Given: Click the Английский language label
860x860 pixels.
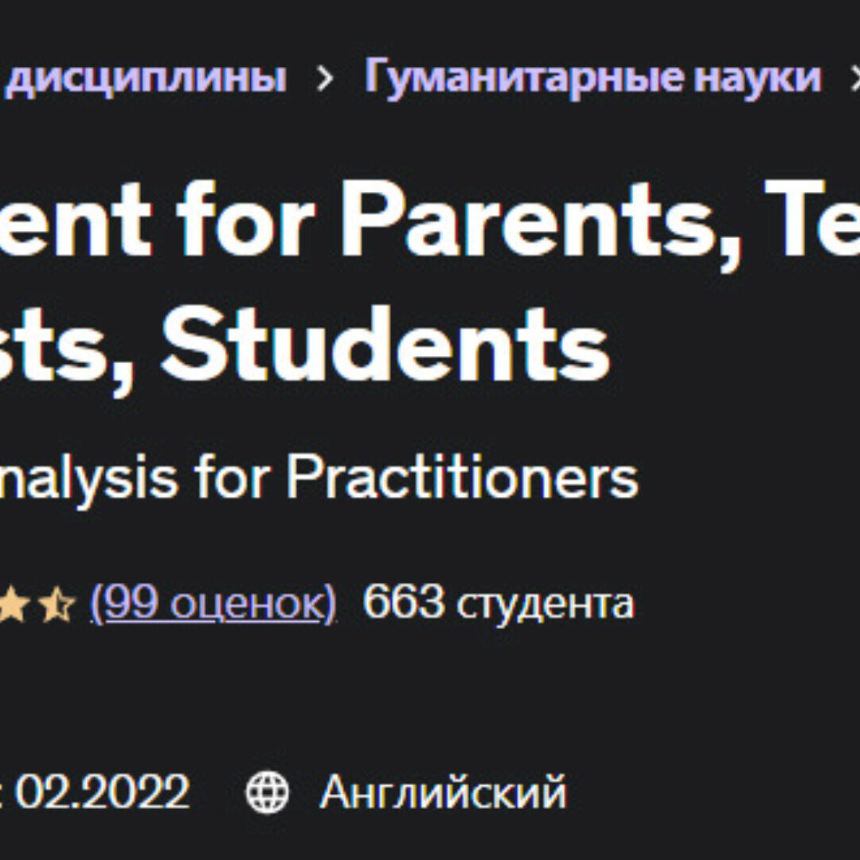Looking at the screenshot, I should (443, 793).
